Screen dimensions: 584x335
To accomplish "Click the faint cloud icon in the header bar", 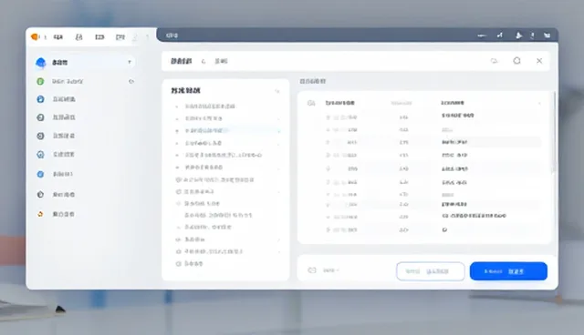I will (494, 61).
